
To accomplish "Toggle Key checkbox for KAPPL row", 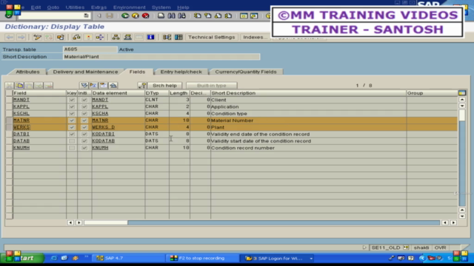I will pyautogui.click(x=72, y=106).
